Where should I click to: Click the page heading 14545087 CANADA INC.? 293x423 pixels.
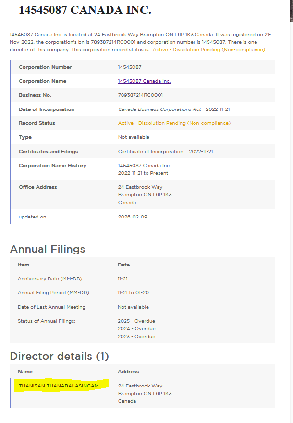pyautogui.click(x=85, y=10)
